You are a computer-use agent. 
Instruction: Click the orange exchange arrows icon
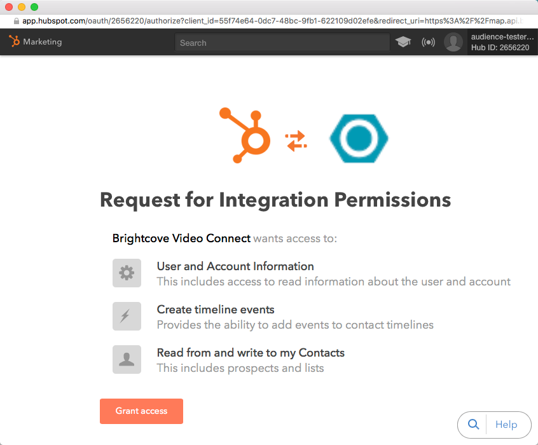coord(296,140)
